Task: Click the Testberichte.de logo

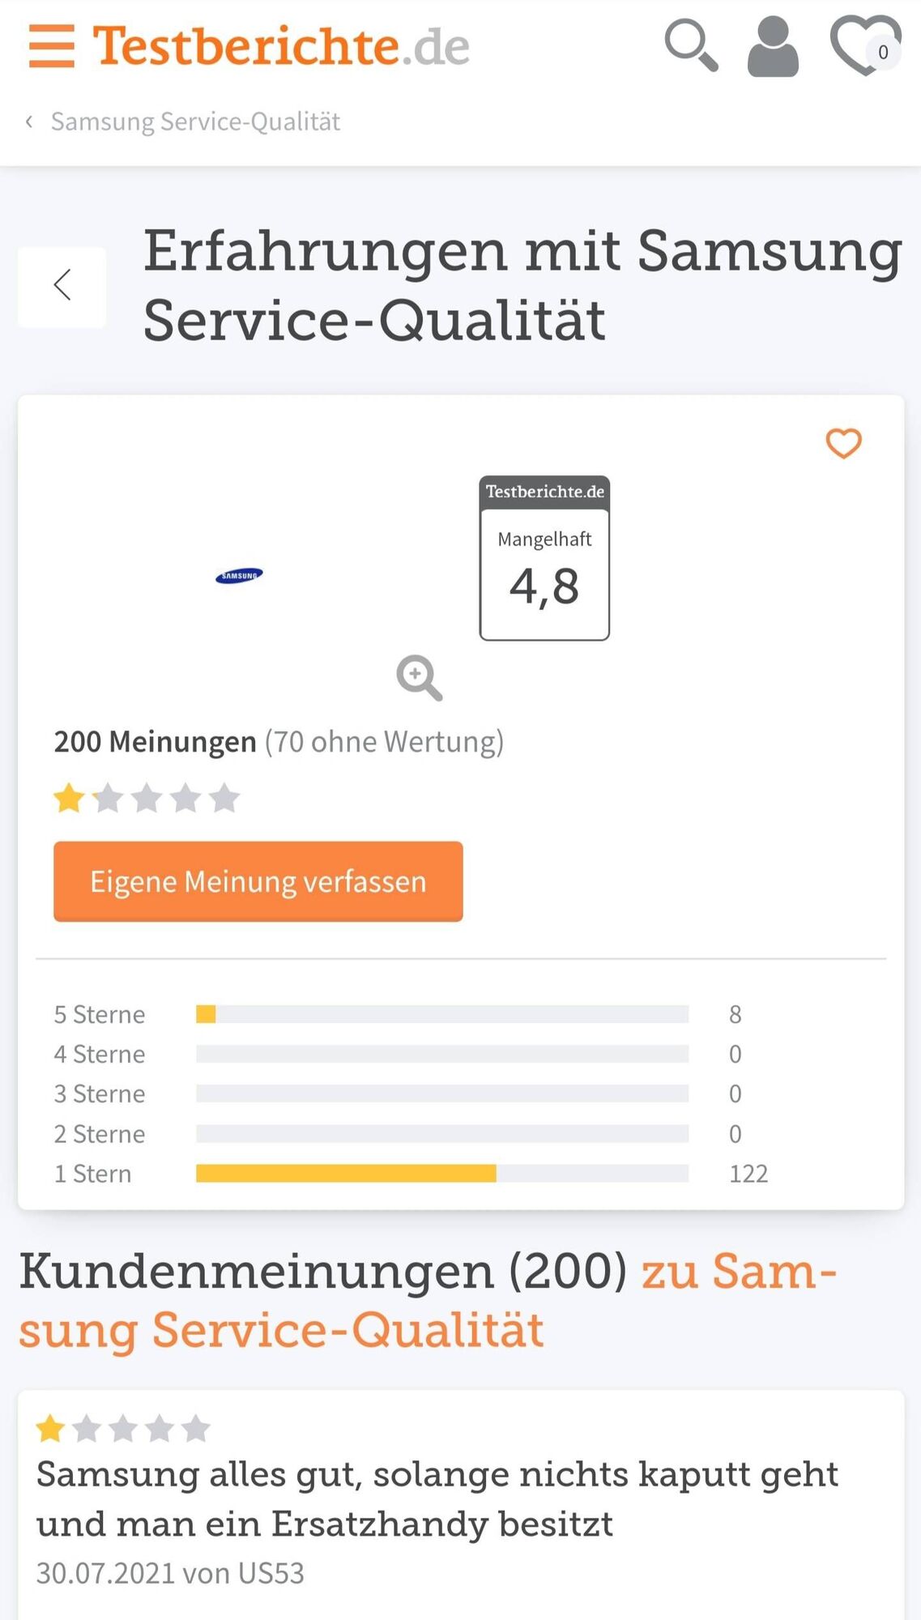Action: [281, 45]
